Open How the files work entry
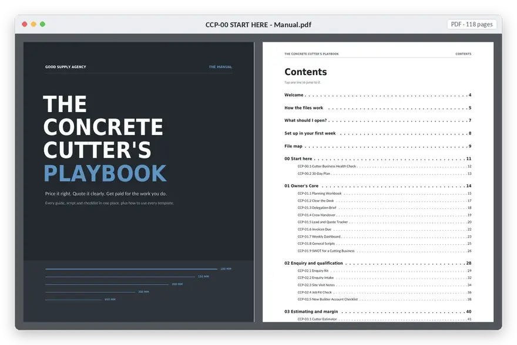The image size is (517, 345). click(378, 107)
